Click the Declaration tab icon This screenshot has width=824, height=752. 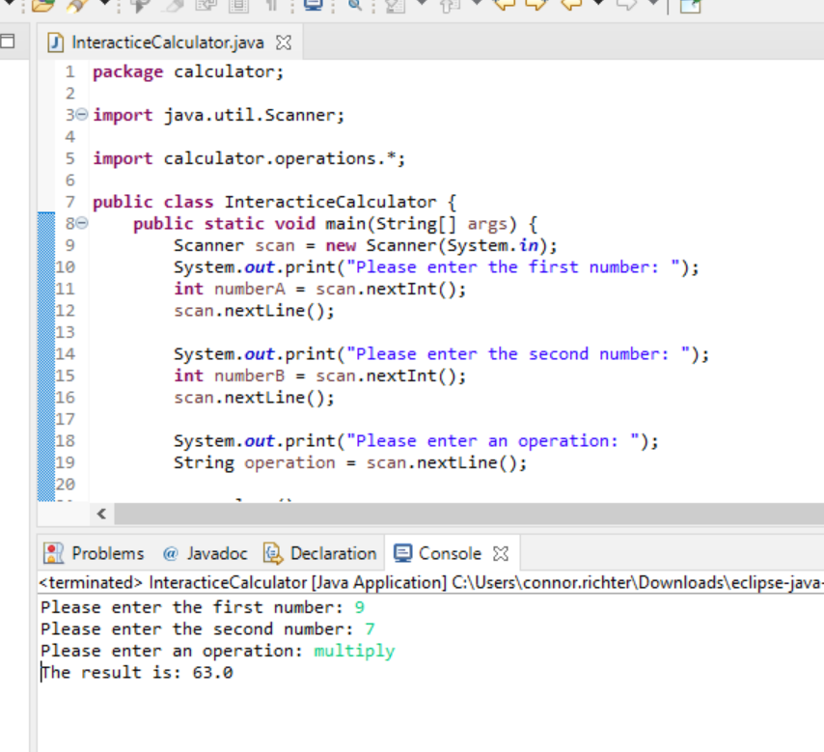pos(273,554)
